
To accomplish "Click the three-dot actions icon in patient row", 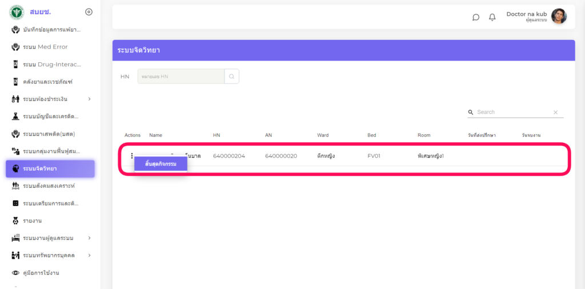I will pos(131,156).
